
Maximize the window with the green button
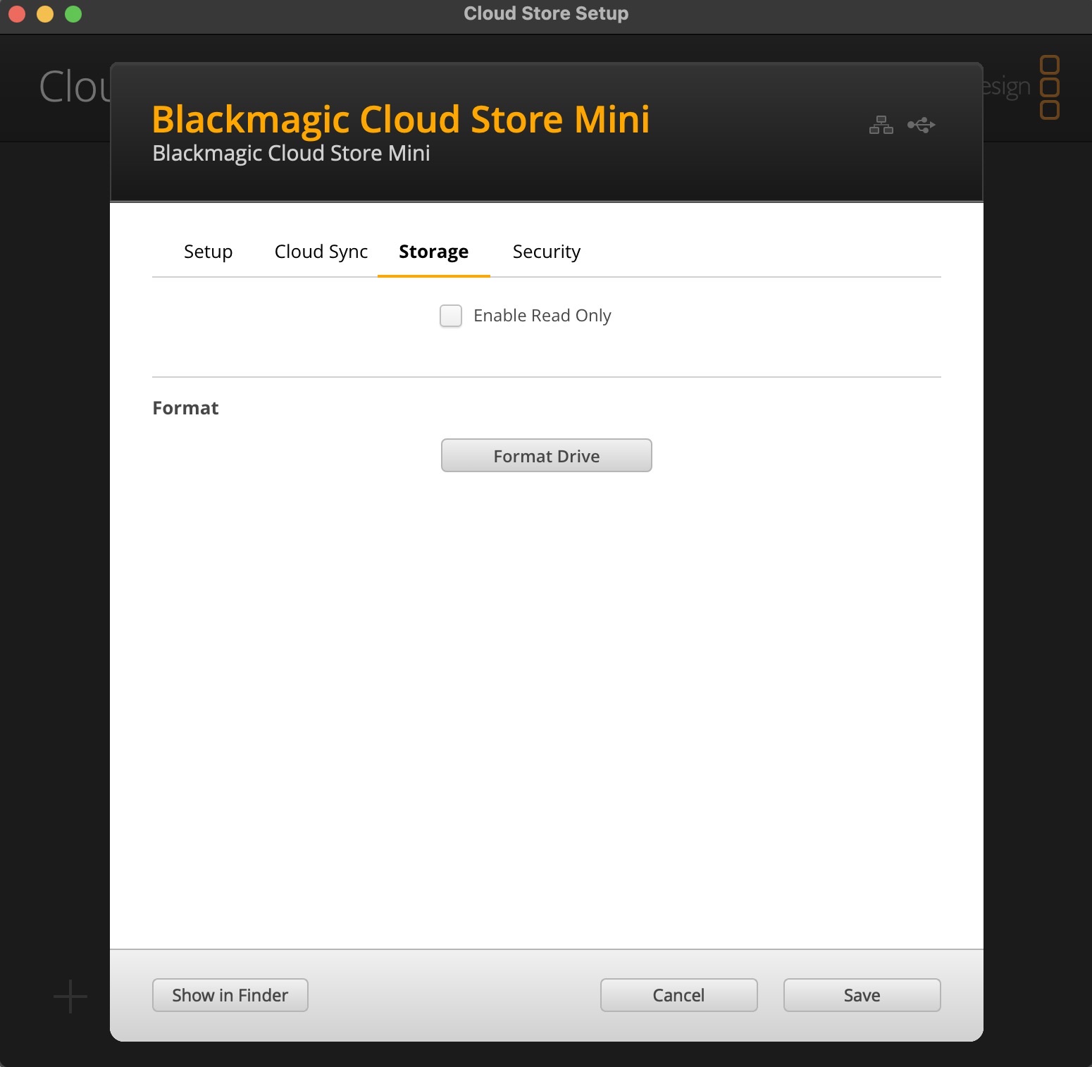(x=73, y=14)
